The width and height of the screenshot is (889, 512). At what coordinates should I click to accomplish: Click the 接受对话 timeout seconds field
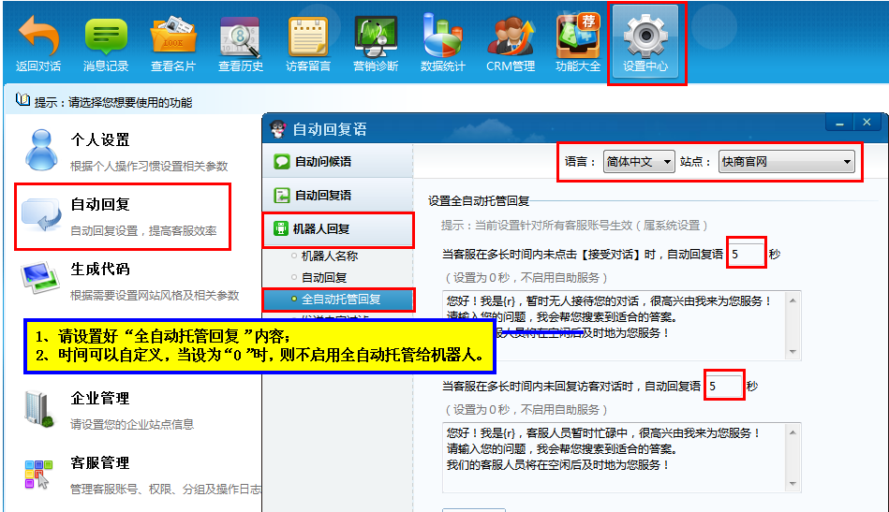point(745,254)
